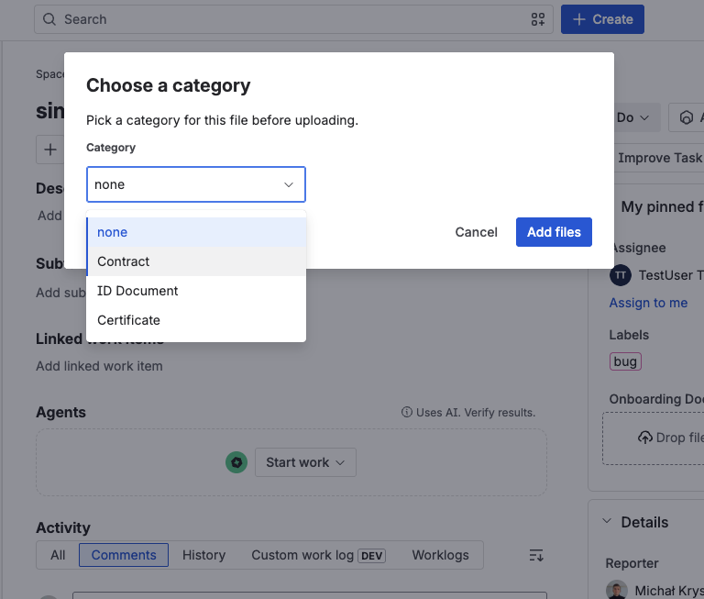Click the upload cloud icon in Drop files
This screenshot has height=599, width=704.
pos(645,438)
